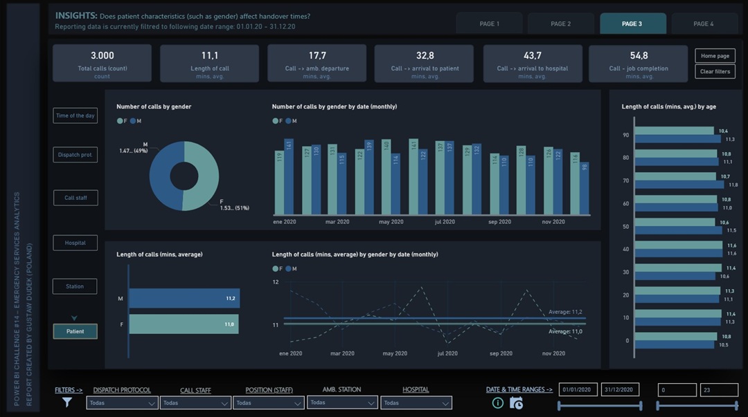Select the M bar in average call length chart
748x417 pixels.
pos(184,299)
